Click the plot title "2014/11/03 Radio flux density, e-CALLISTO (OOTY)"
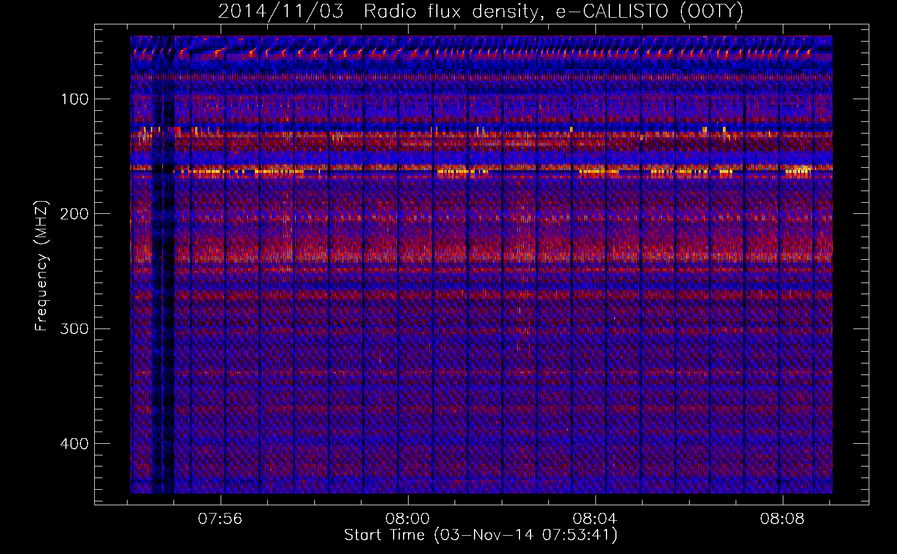This screenshot has width=897, height=554. [x=481, y=11]
